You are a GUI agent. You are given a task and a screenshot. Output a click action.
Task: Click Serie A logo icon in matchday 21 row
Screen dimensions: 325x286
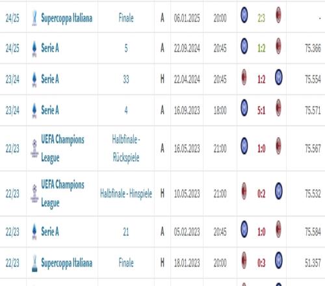(x=34, y=231)
